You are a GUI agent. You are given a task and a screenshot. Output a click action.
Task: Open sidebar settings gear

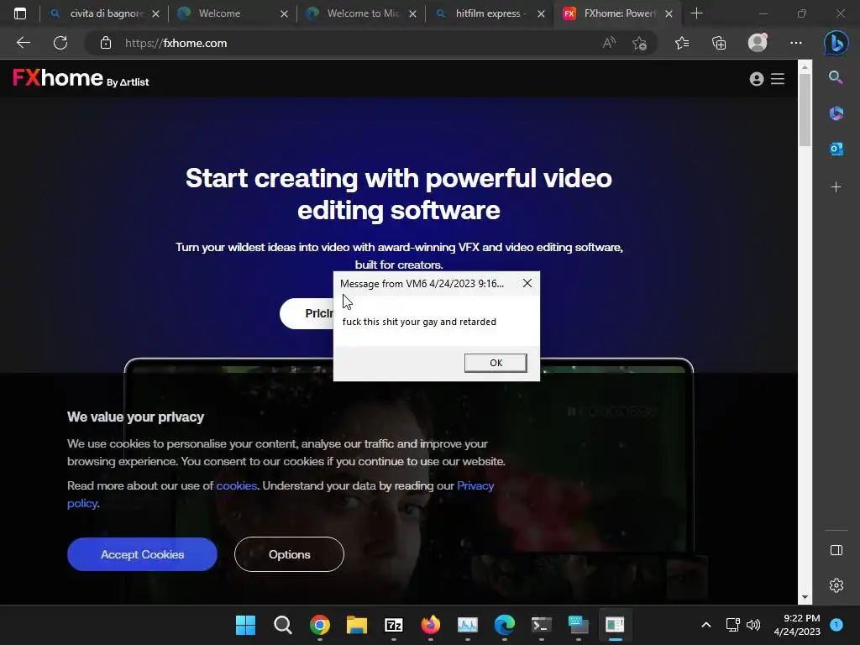click(x=836, y=585)
